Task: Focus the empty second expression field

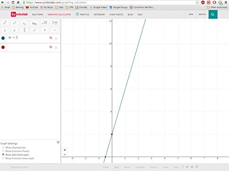Action: (27, 47)
